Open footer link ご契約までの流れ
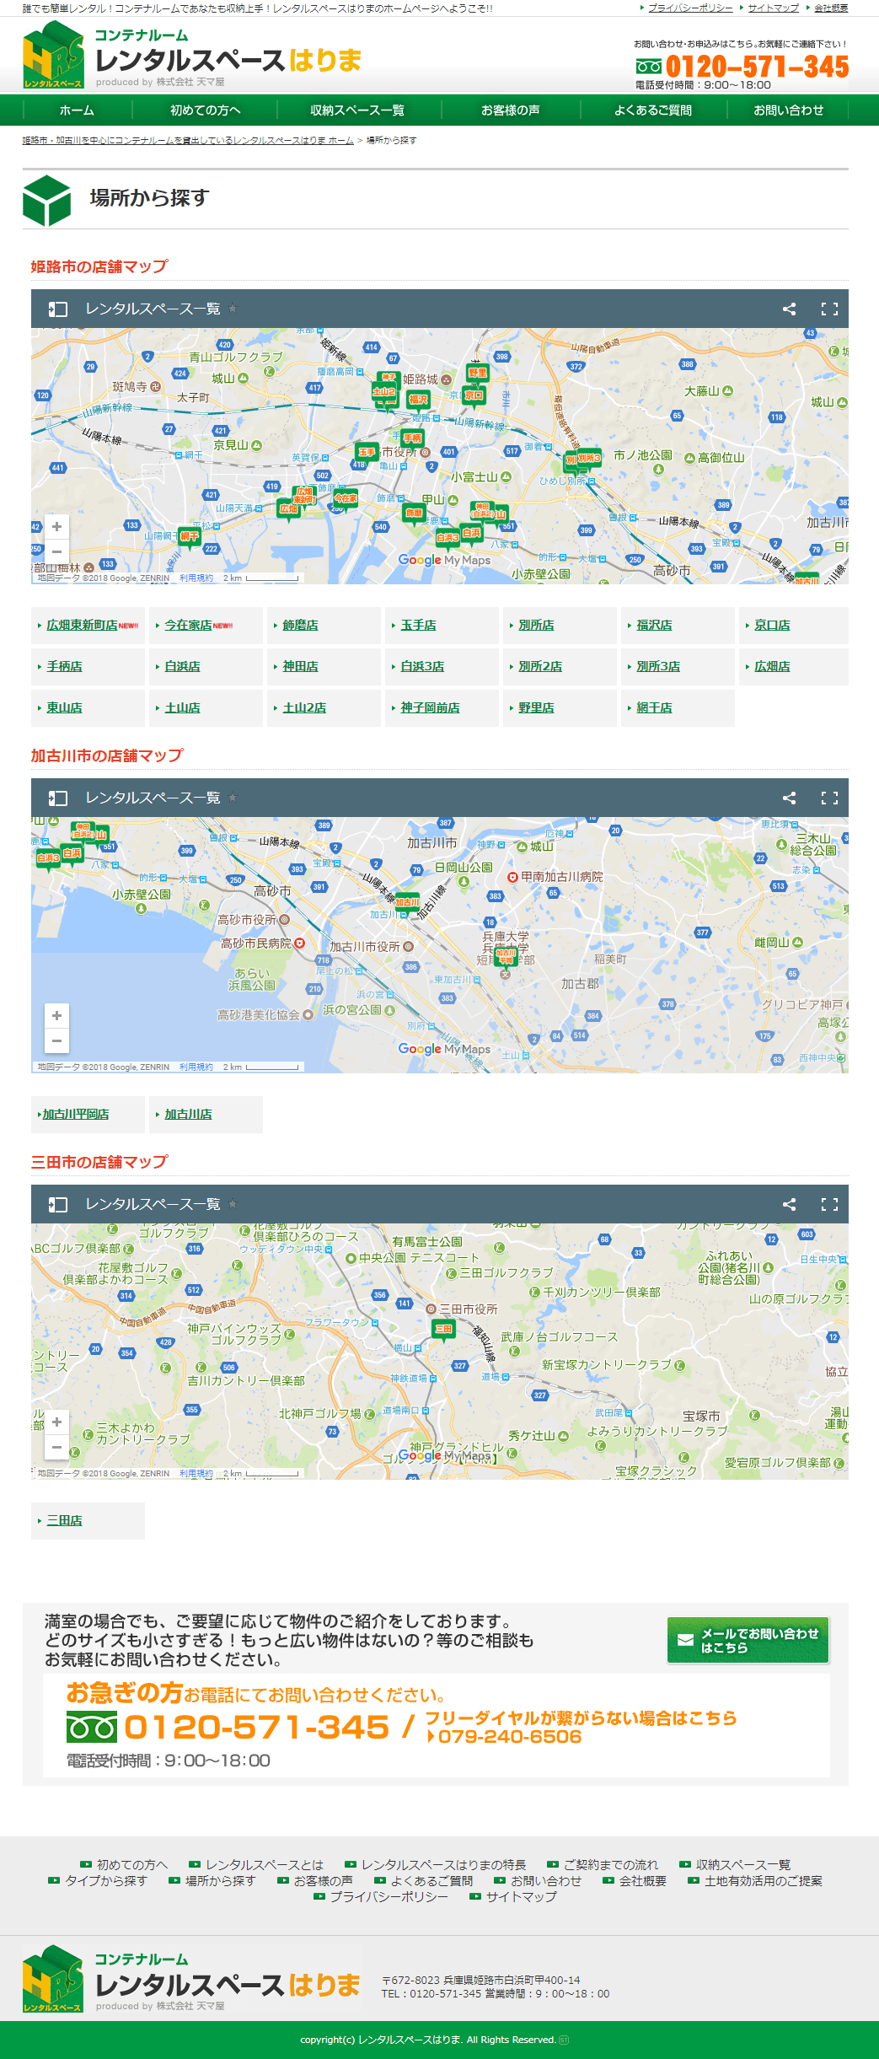The width and height of the screenshot is (879, 2059). pos(611,1865)
